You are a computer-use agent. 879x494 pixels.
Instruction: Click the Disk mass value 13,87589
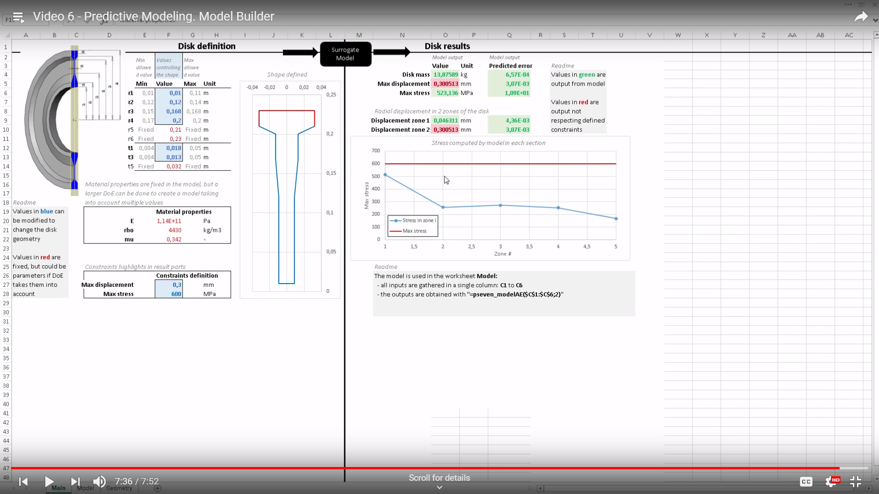(445, 75)
